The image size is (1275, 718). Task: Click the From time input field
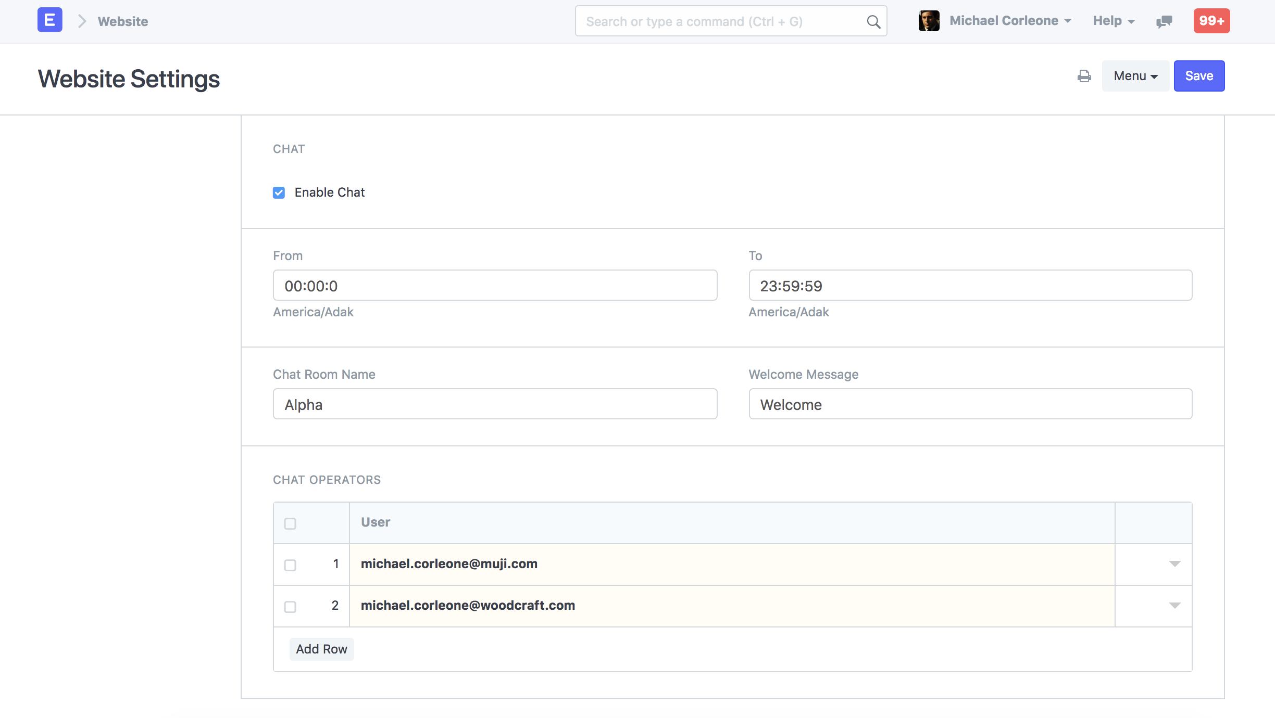tap(495, 285)
